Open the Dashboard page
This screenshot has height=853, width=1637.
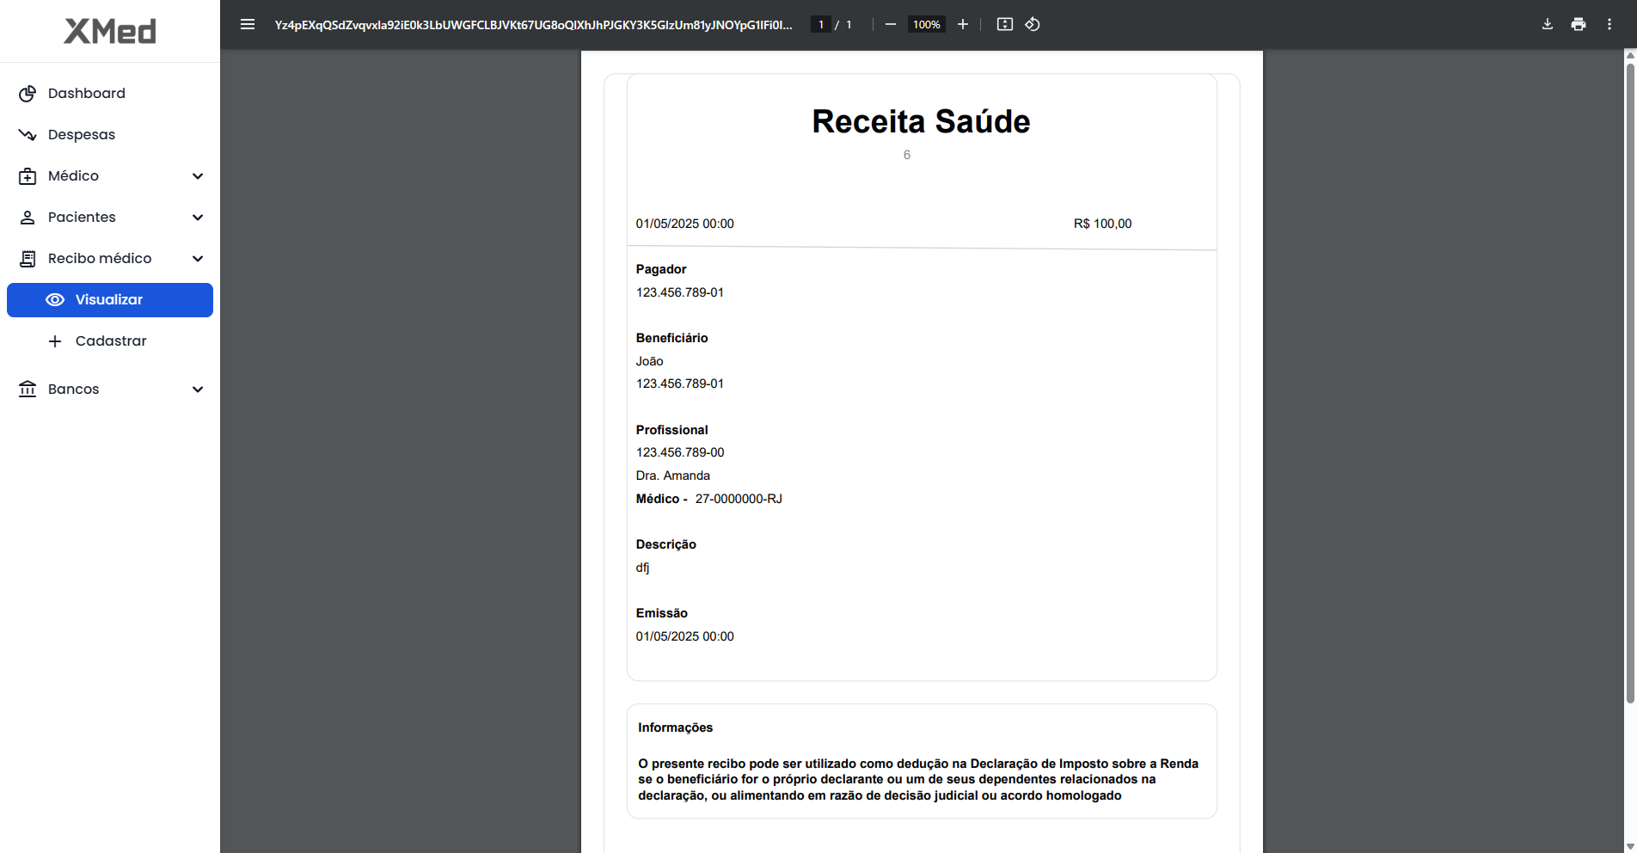tap(86, 94)
